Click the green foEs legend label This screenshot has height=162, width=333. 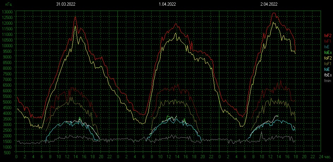tap(327, 52)
